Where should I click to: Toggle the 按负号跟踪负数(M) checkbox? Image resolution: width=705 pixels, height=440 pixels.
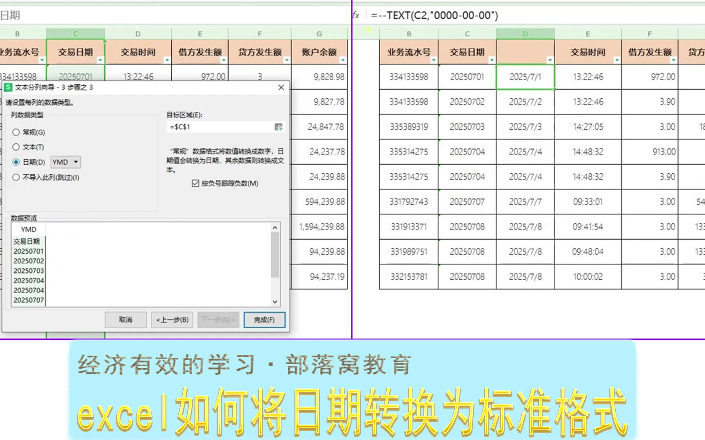(195, 183)
